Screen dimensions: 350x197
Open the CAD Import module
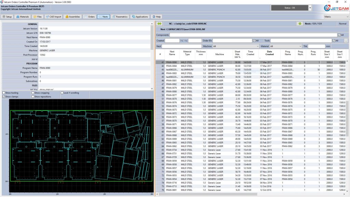click(x=53, y=16)
